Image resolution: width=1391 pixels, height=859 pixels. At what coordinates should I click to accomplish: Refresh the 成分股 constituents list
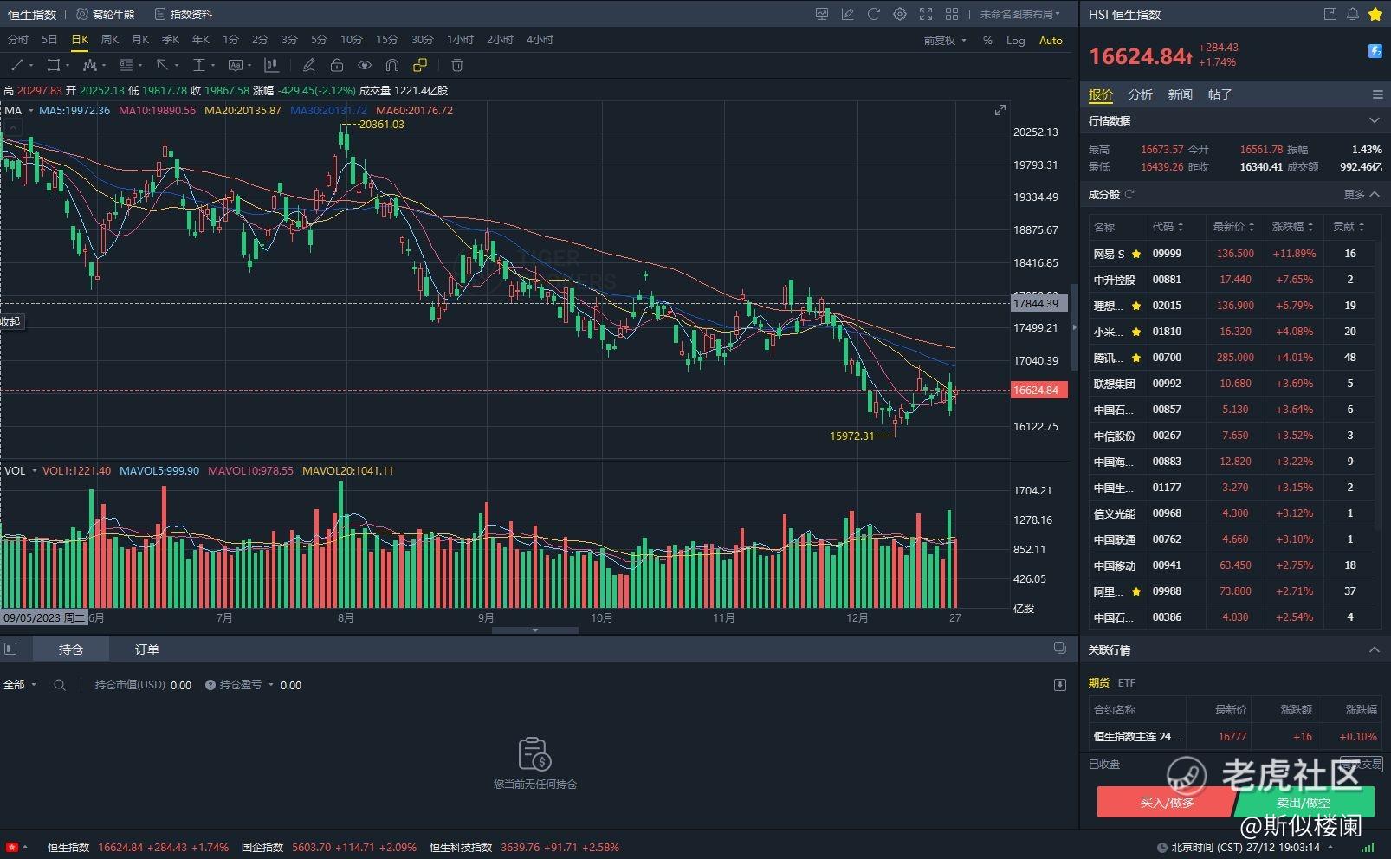click(1129, 194)
